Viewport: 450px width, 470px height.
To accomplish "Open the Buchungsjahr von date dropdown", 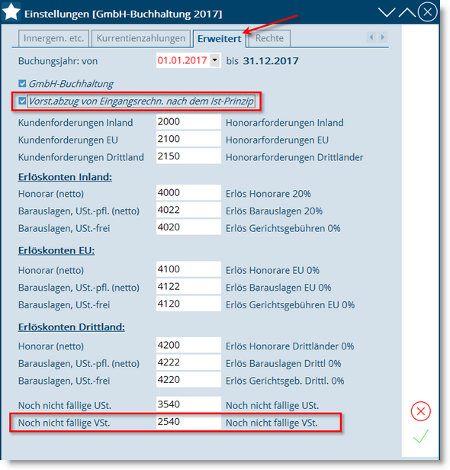I will 214,60.
